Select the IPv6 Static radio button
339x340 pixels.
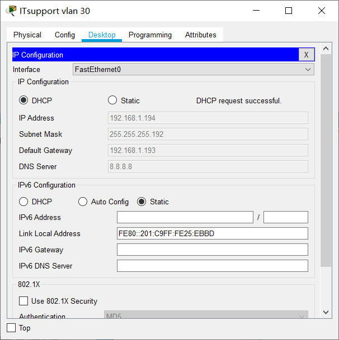(142, 202)
